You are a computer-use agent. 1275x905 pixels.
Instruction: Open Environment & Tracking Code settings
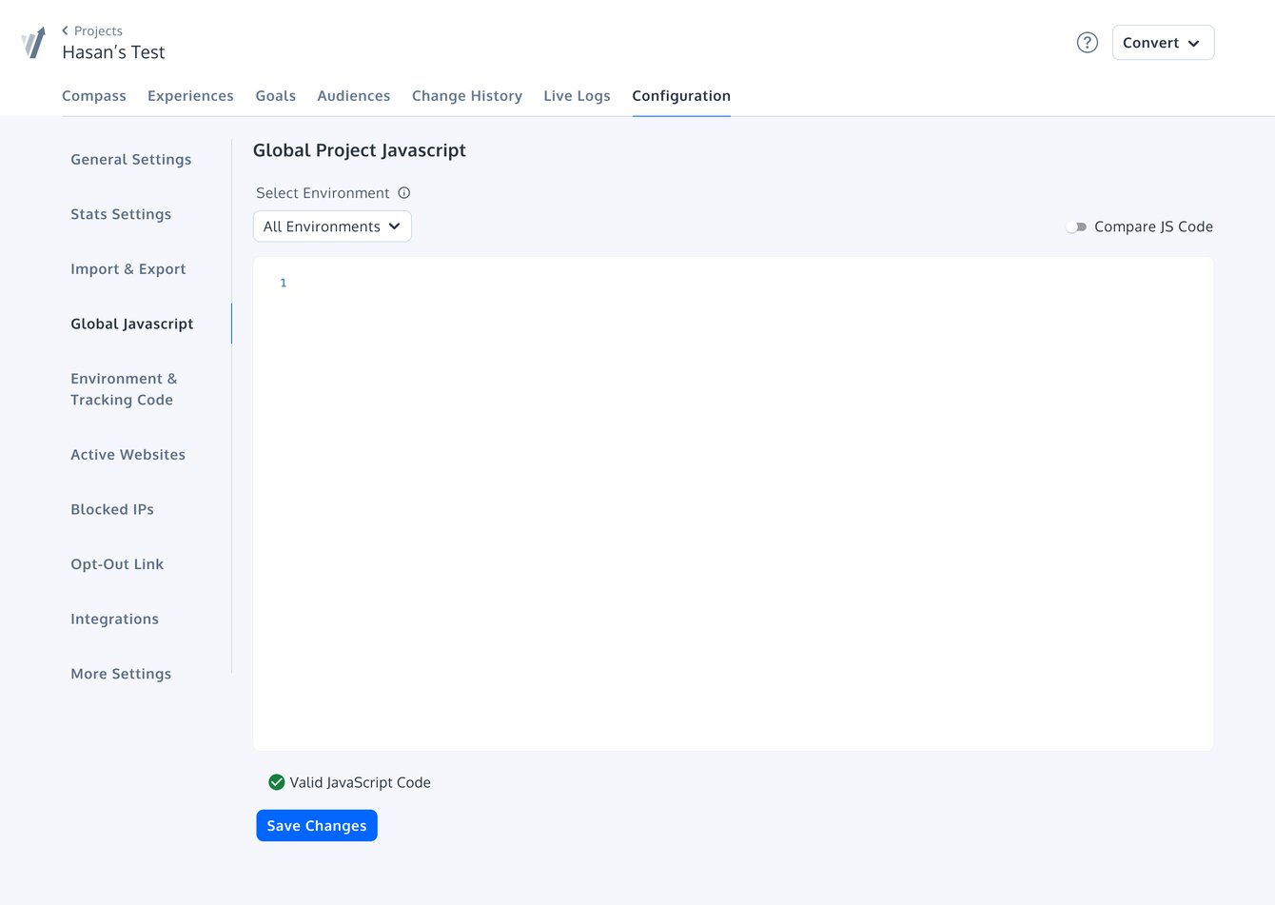(124, 389)
